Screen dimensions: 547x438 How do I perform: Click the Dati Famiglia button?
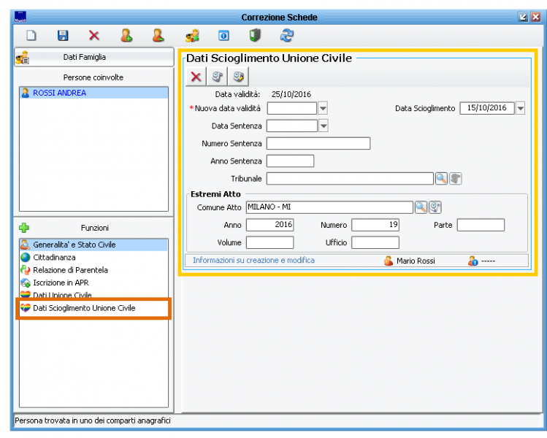click(94, 57)
